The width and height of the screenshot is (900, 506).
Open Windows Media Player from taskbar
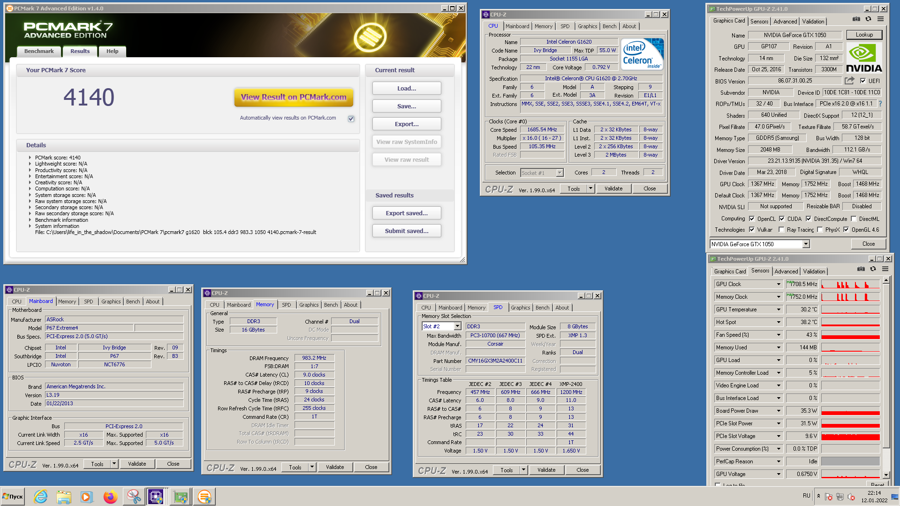coord(86,497)
